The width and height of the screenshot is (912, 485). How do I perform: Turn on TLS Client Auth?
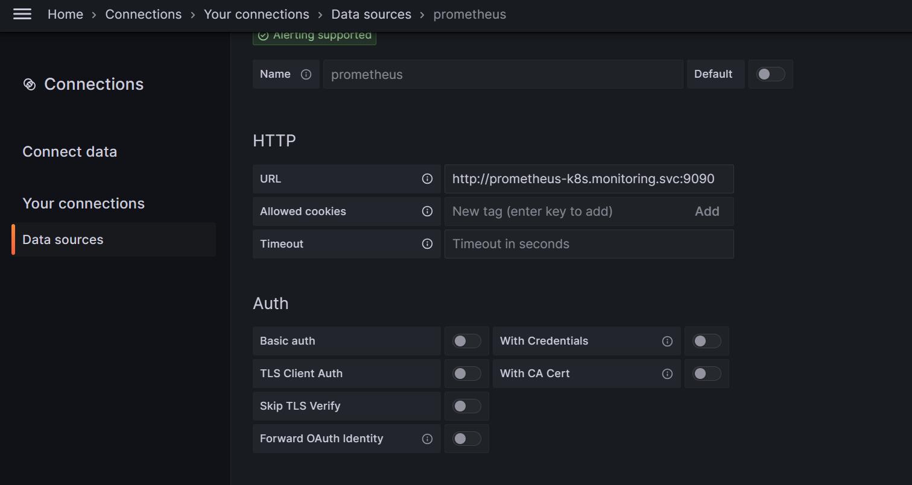click(466, 374)
